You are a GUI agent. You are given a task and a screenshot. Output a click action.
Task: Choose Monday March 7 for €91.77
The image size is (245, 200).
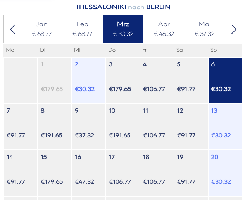21,127
